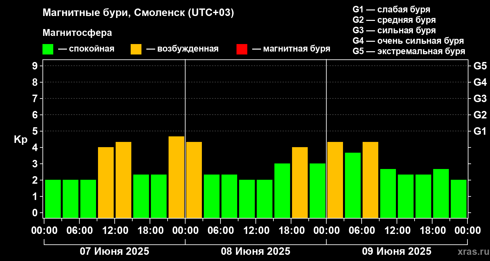Click the '9' value on Kp axis
The width and height of the screenshot is (490, 261).
tap(35, 66)
